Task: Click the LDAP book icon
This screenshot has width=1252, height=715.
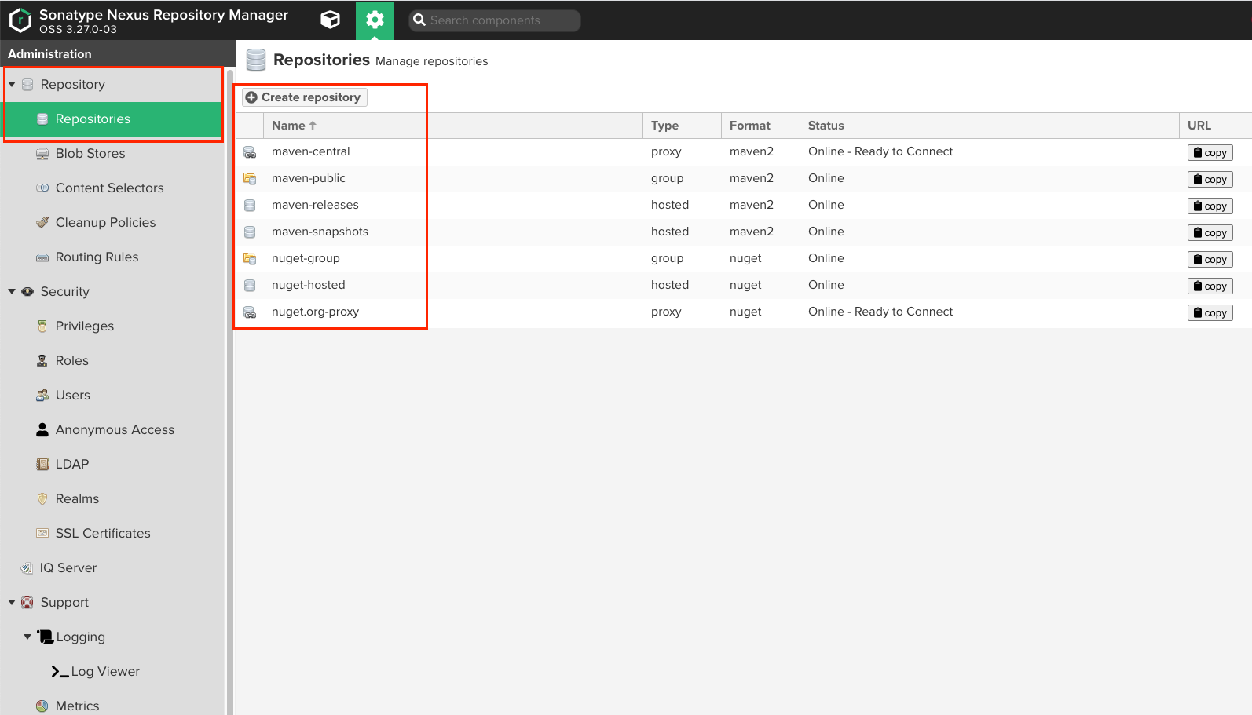Action: click(42, 465)
